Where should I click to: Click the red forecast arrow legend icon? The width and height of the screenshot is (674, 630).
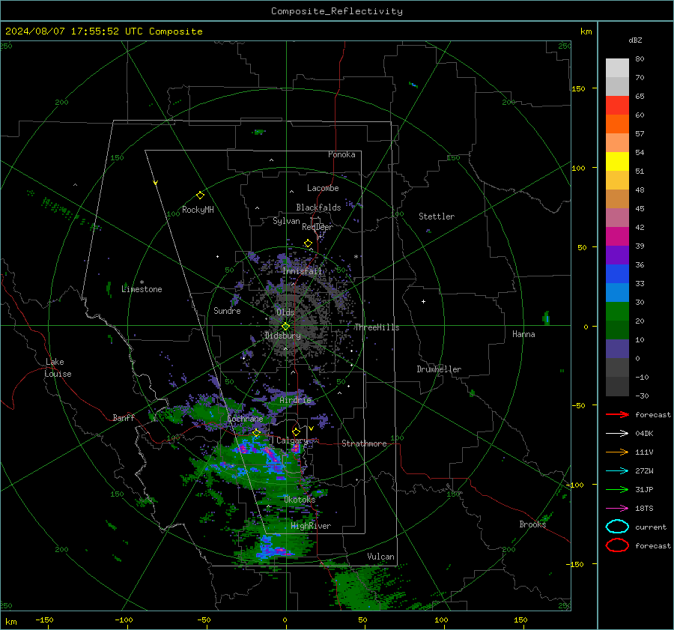[x=617, y=414]
